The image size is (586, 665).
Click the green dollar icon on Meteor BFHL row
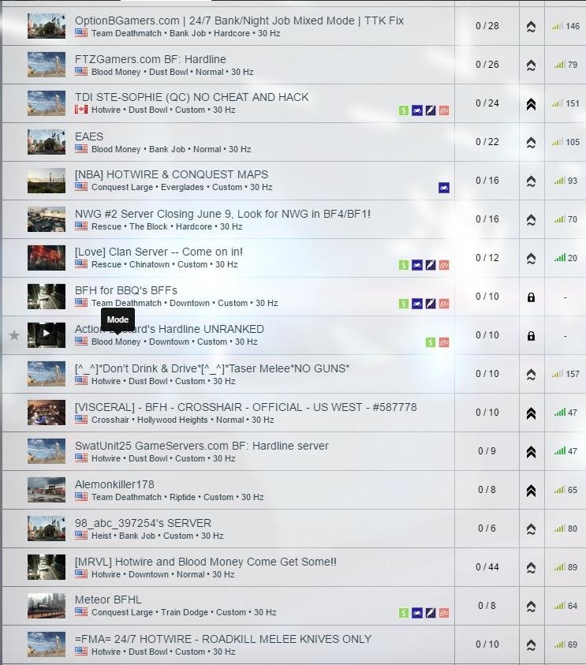click(x=404, y=613)
